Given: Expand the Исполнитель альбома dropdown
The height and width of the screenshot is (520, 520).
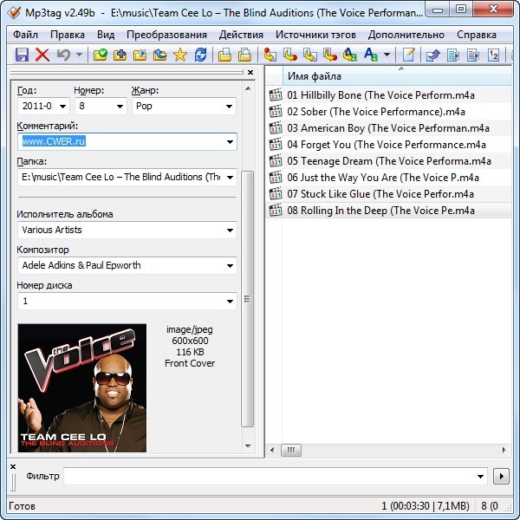Looking at the screenshot, I should (x=230, y=231).
